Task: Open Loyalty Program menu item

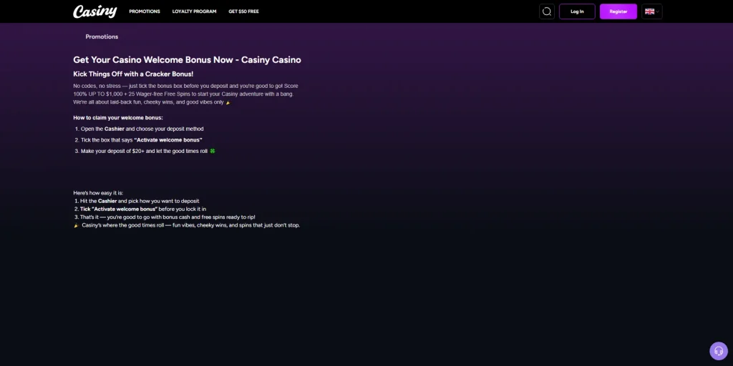Action: tap(194, 11)
